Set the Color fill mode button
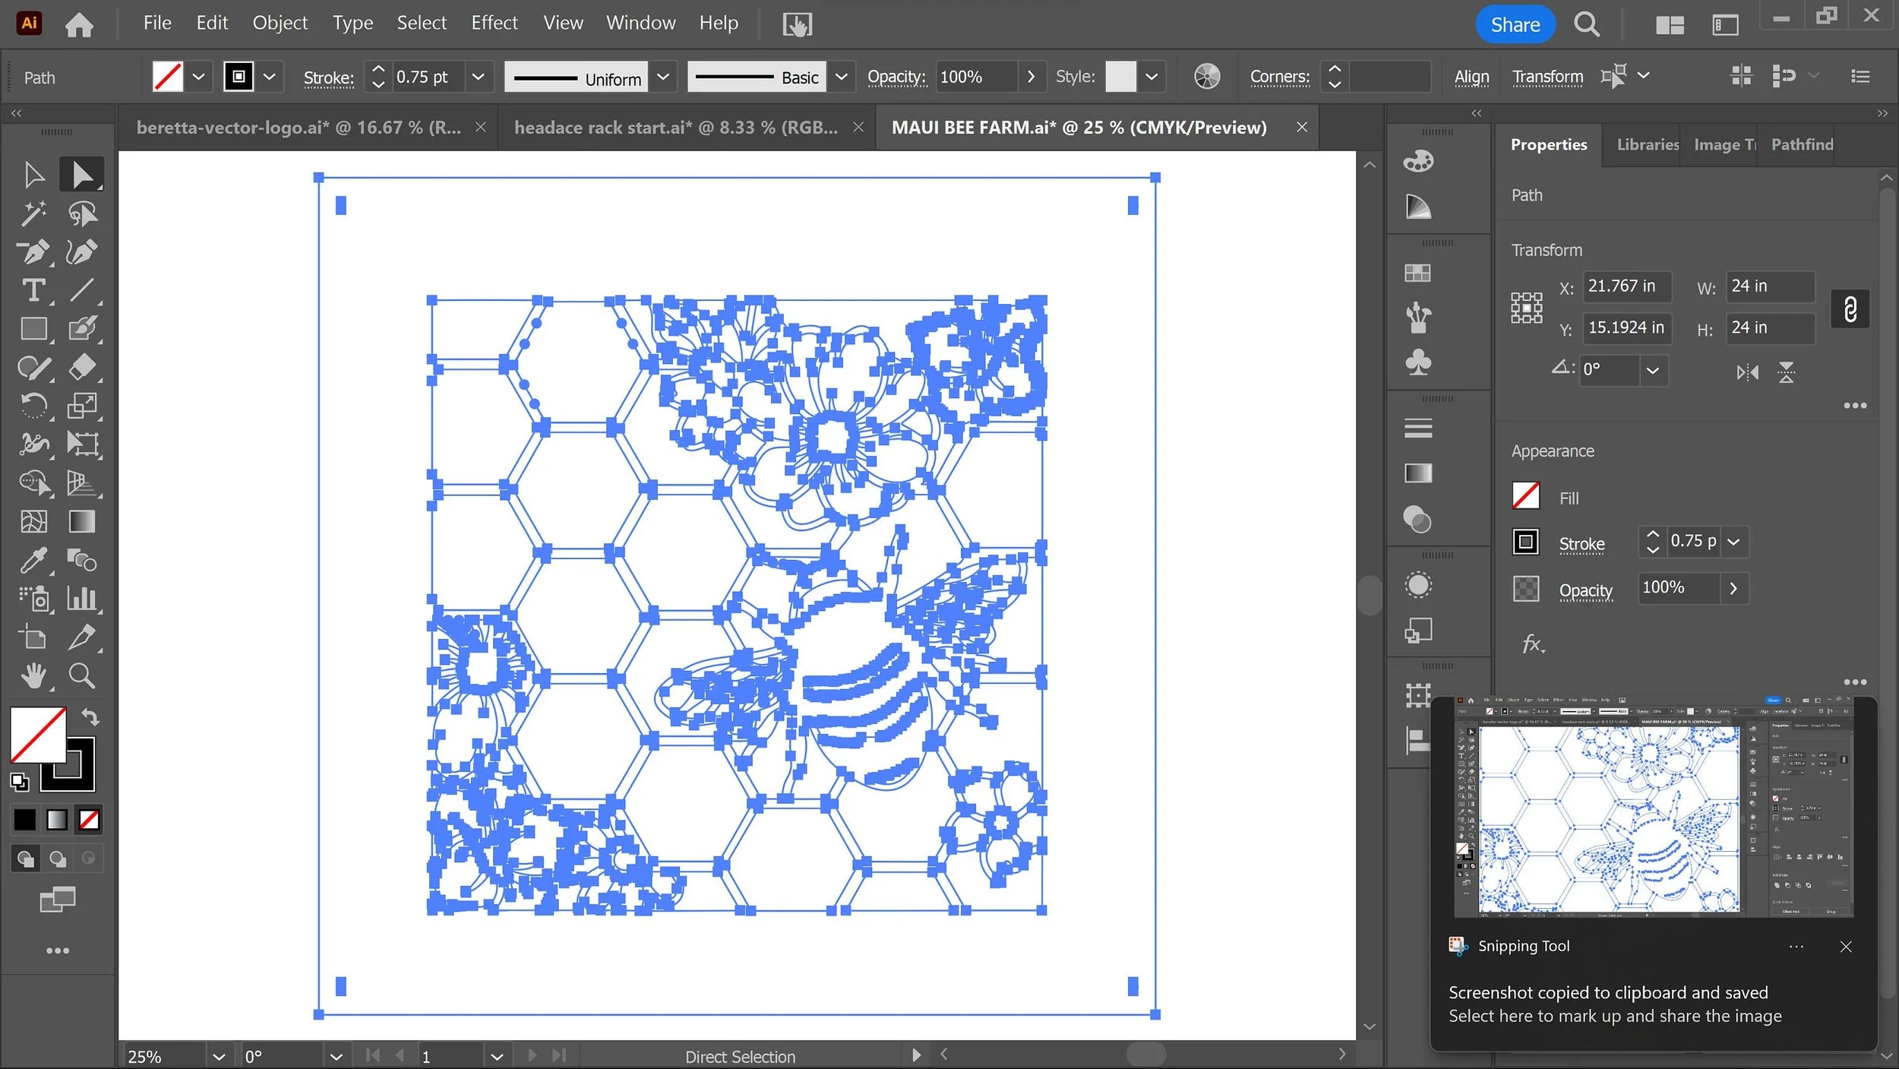This screenshot has height=1069, width=1899. (24, 820)
